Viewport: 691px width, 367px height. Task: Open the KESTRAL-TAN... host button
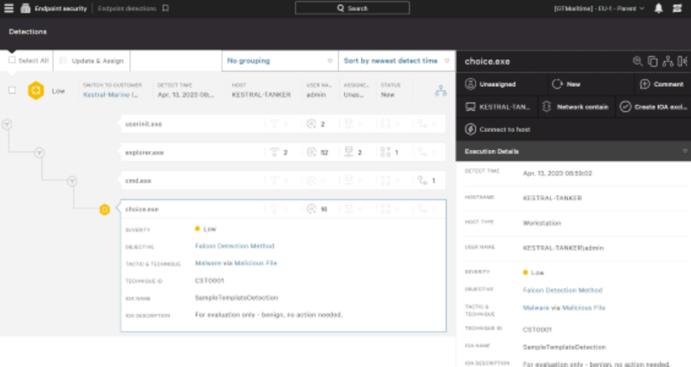coord(497,107)
